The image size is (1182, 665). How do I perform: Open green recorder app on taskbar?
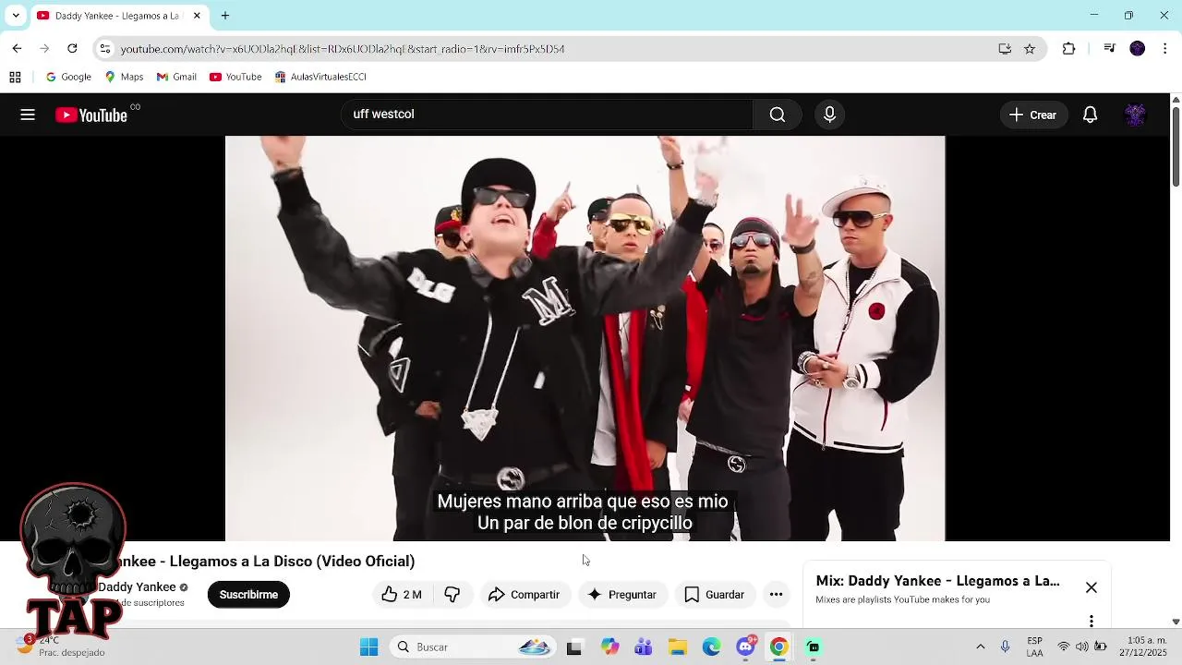pos(814,647)
